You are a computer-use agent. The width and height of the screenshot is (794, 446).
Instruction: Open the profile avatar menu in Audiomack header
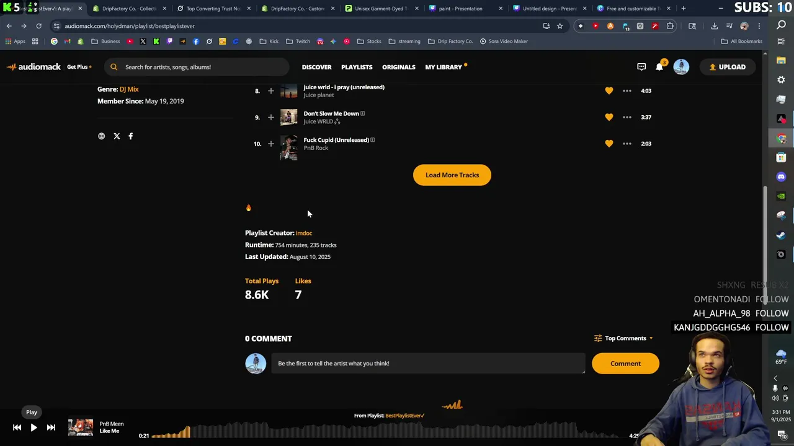[681, 67]
